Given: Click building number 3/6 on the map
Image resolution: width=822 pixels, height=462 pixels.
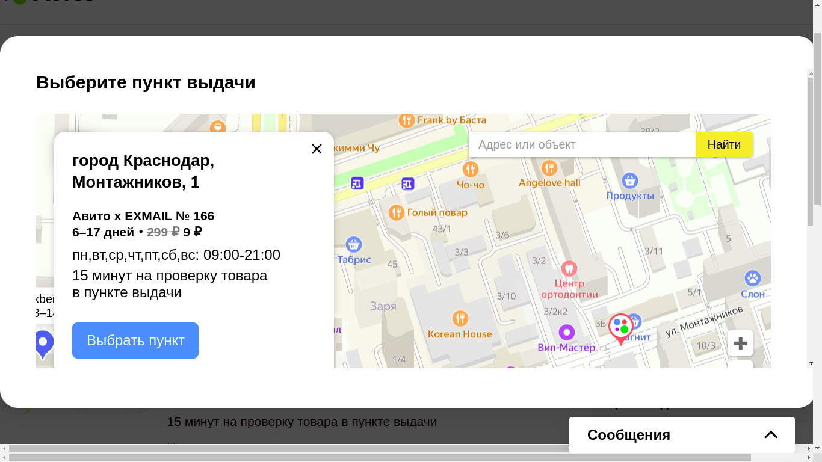Looking at the screenshot, I should [x=502, y=235].
